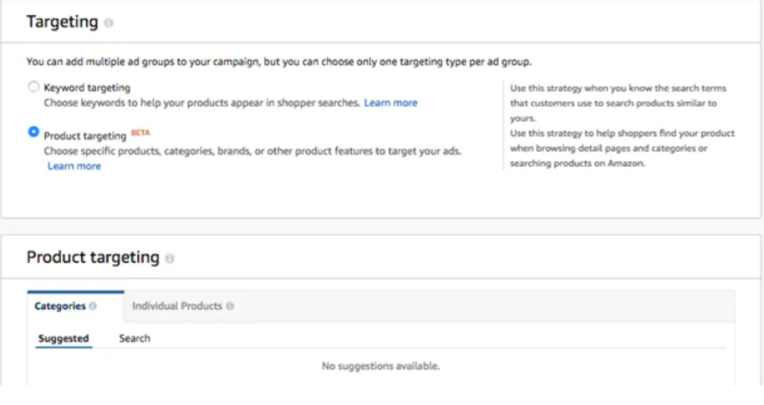Open the Search sub-tab

135,338
